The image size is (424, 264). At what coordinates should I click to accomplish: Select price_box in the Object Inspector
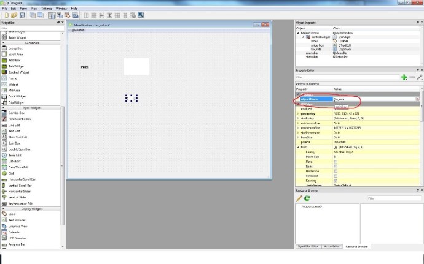[x=317, y=45]
